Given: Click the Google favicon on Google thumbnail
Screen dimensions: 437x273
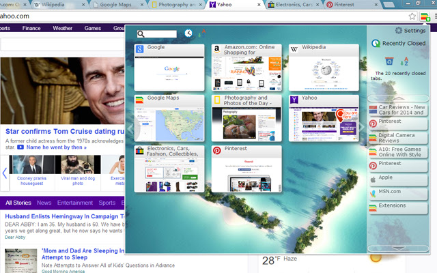Looking at the screenshot, I should coord(139,49).
